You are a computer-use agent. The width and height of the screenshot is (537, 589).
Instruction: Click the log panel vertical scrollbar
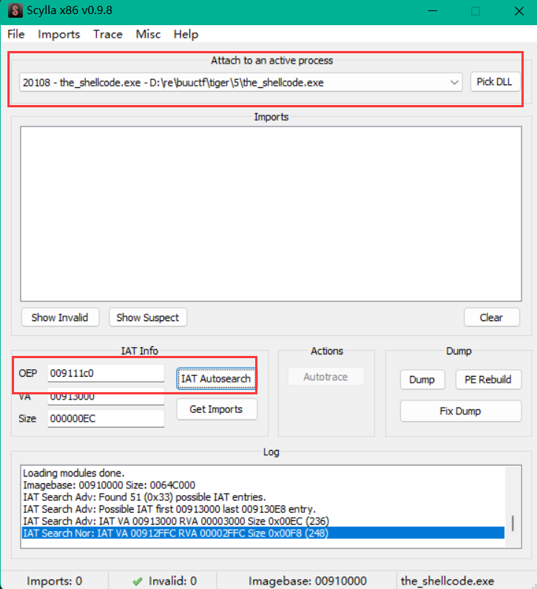tap(513, 522)
